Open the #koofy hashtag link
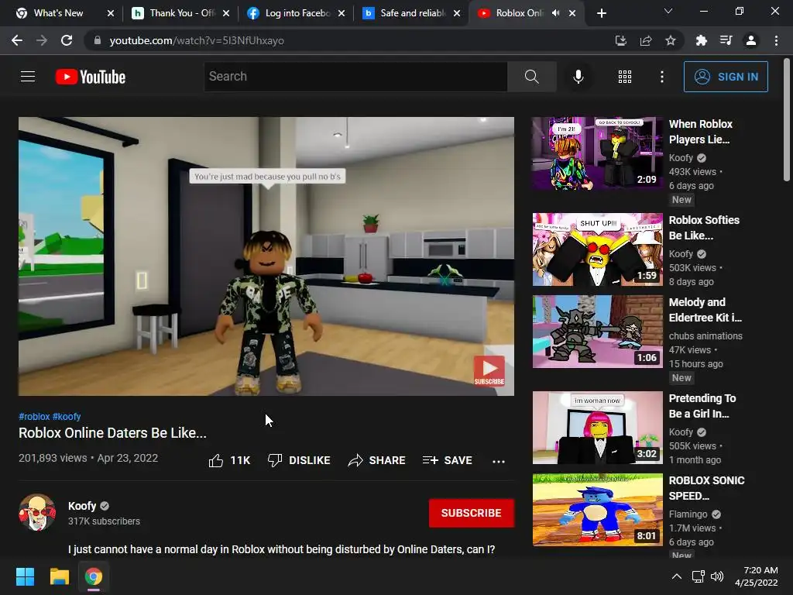The height and width of the screenshot is (595, 793). [x=67, y=416]
